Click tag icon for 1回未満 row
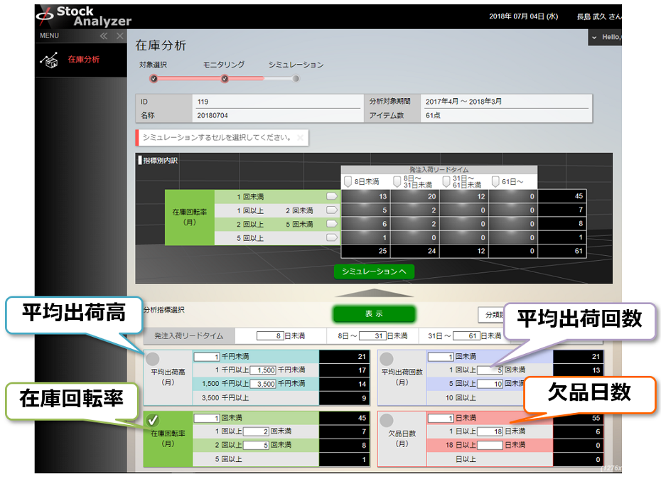 pos(331,196)
